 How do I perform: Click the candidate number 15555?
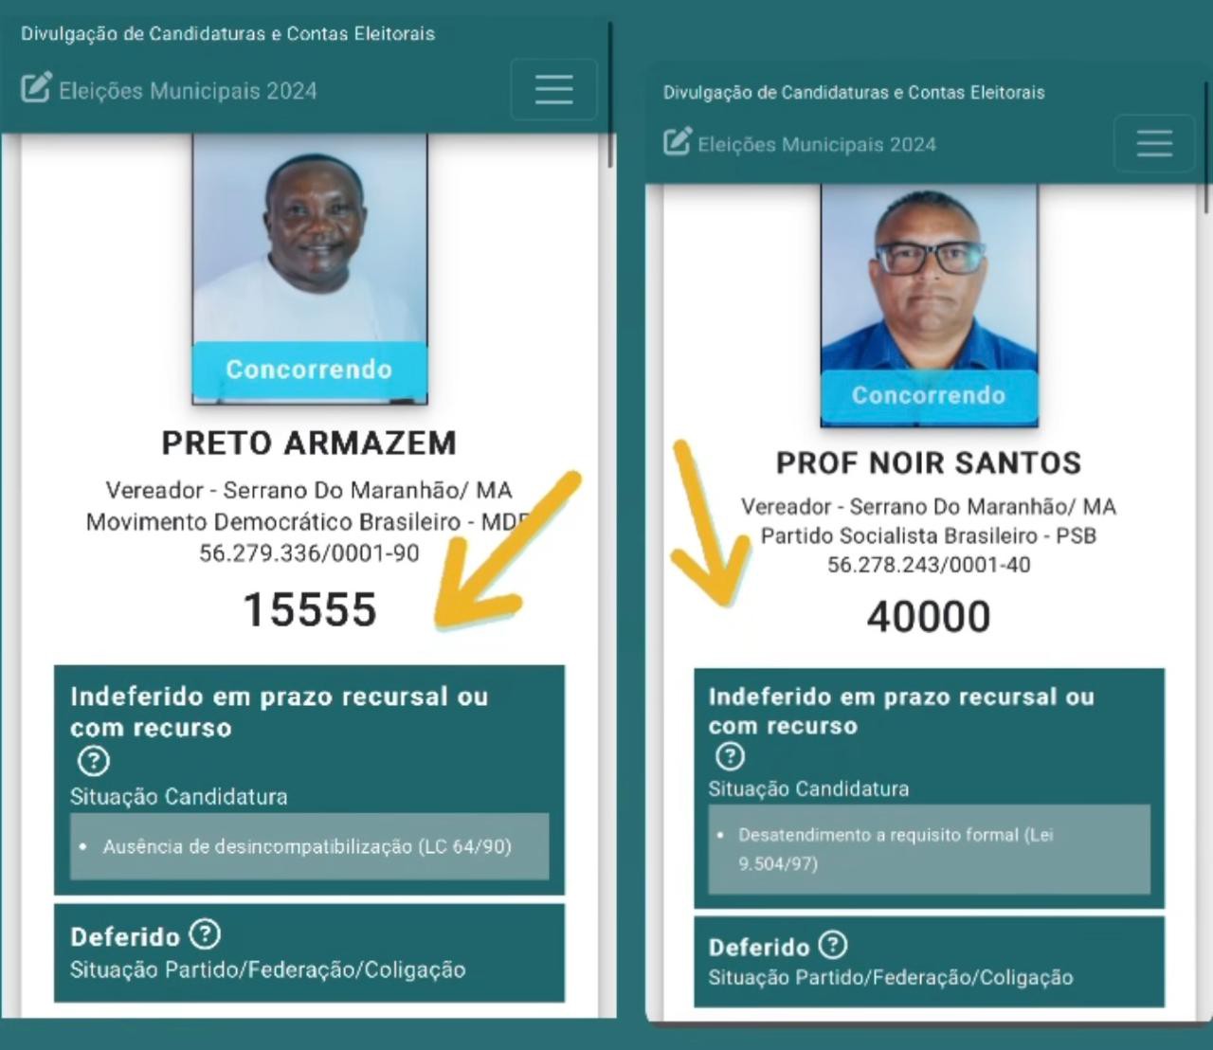click(310, 609)
